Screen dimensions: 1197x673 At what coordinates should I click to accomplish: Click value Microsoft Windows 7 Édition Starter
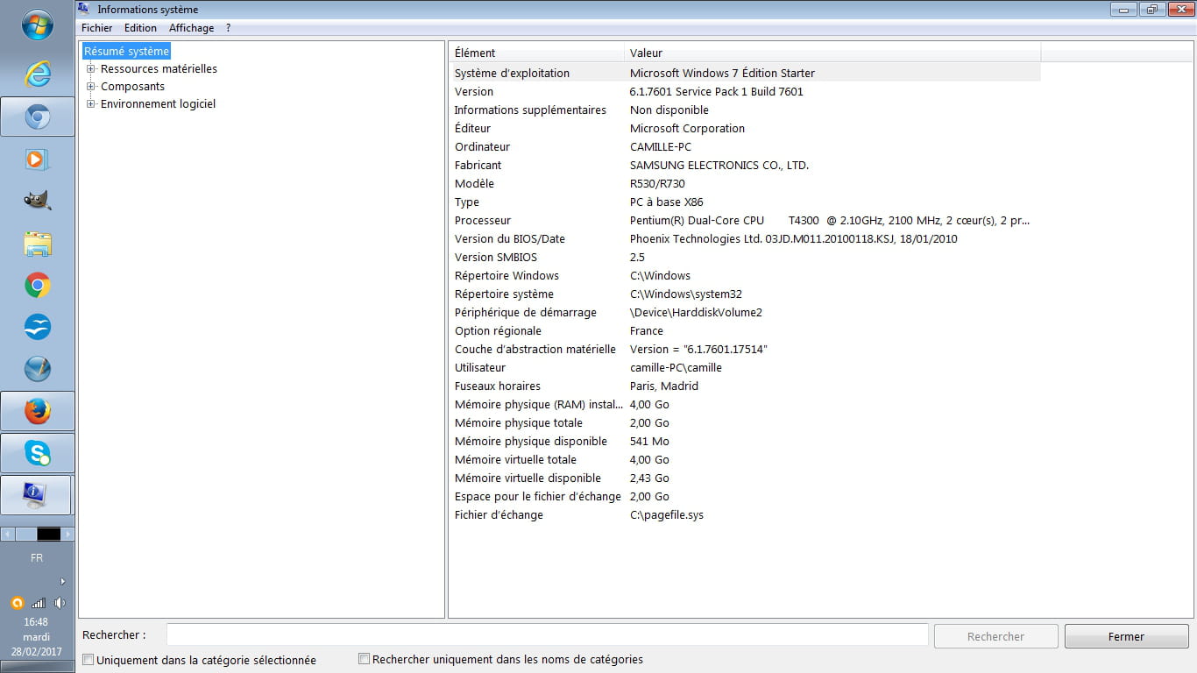tap(722, 73)
